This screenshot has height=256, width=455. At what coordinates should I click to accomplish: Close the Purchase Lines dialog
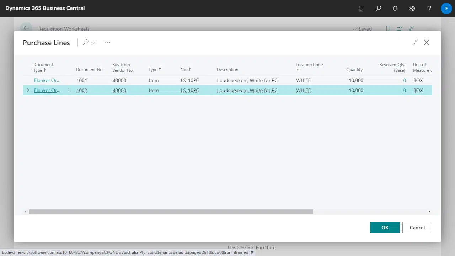[427, 42]
